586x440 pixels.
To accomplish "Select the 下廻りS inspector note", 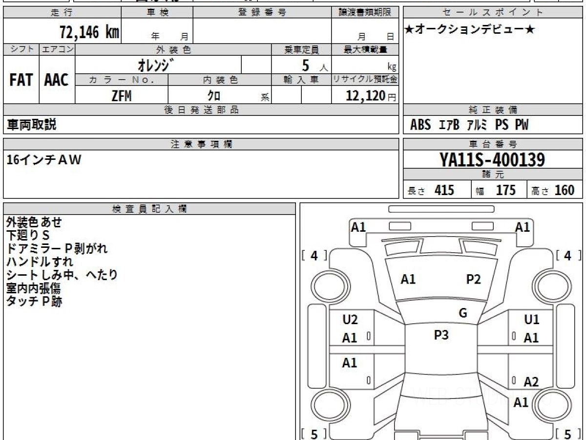I will click(x=28, y=236).
